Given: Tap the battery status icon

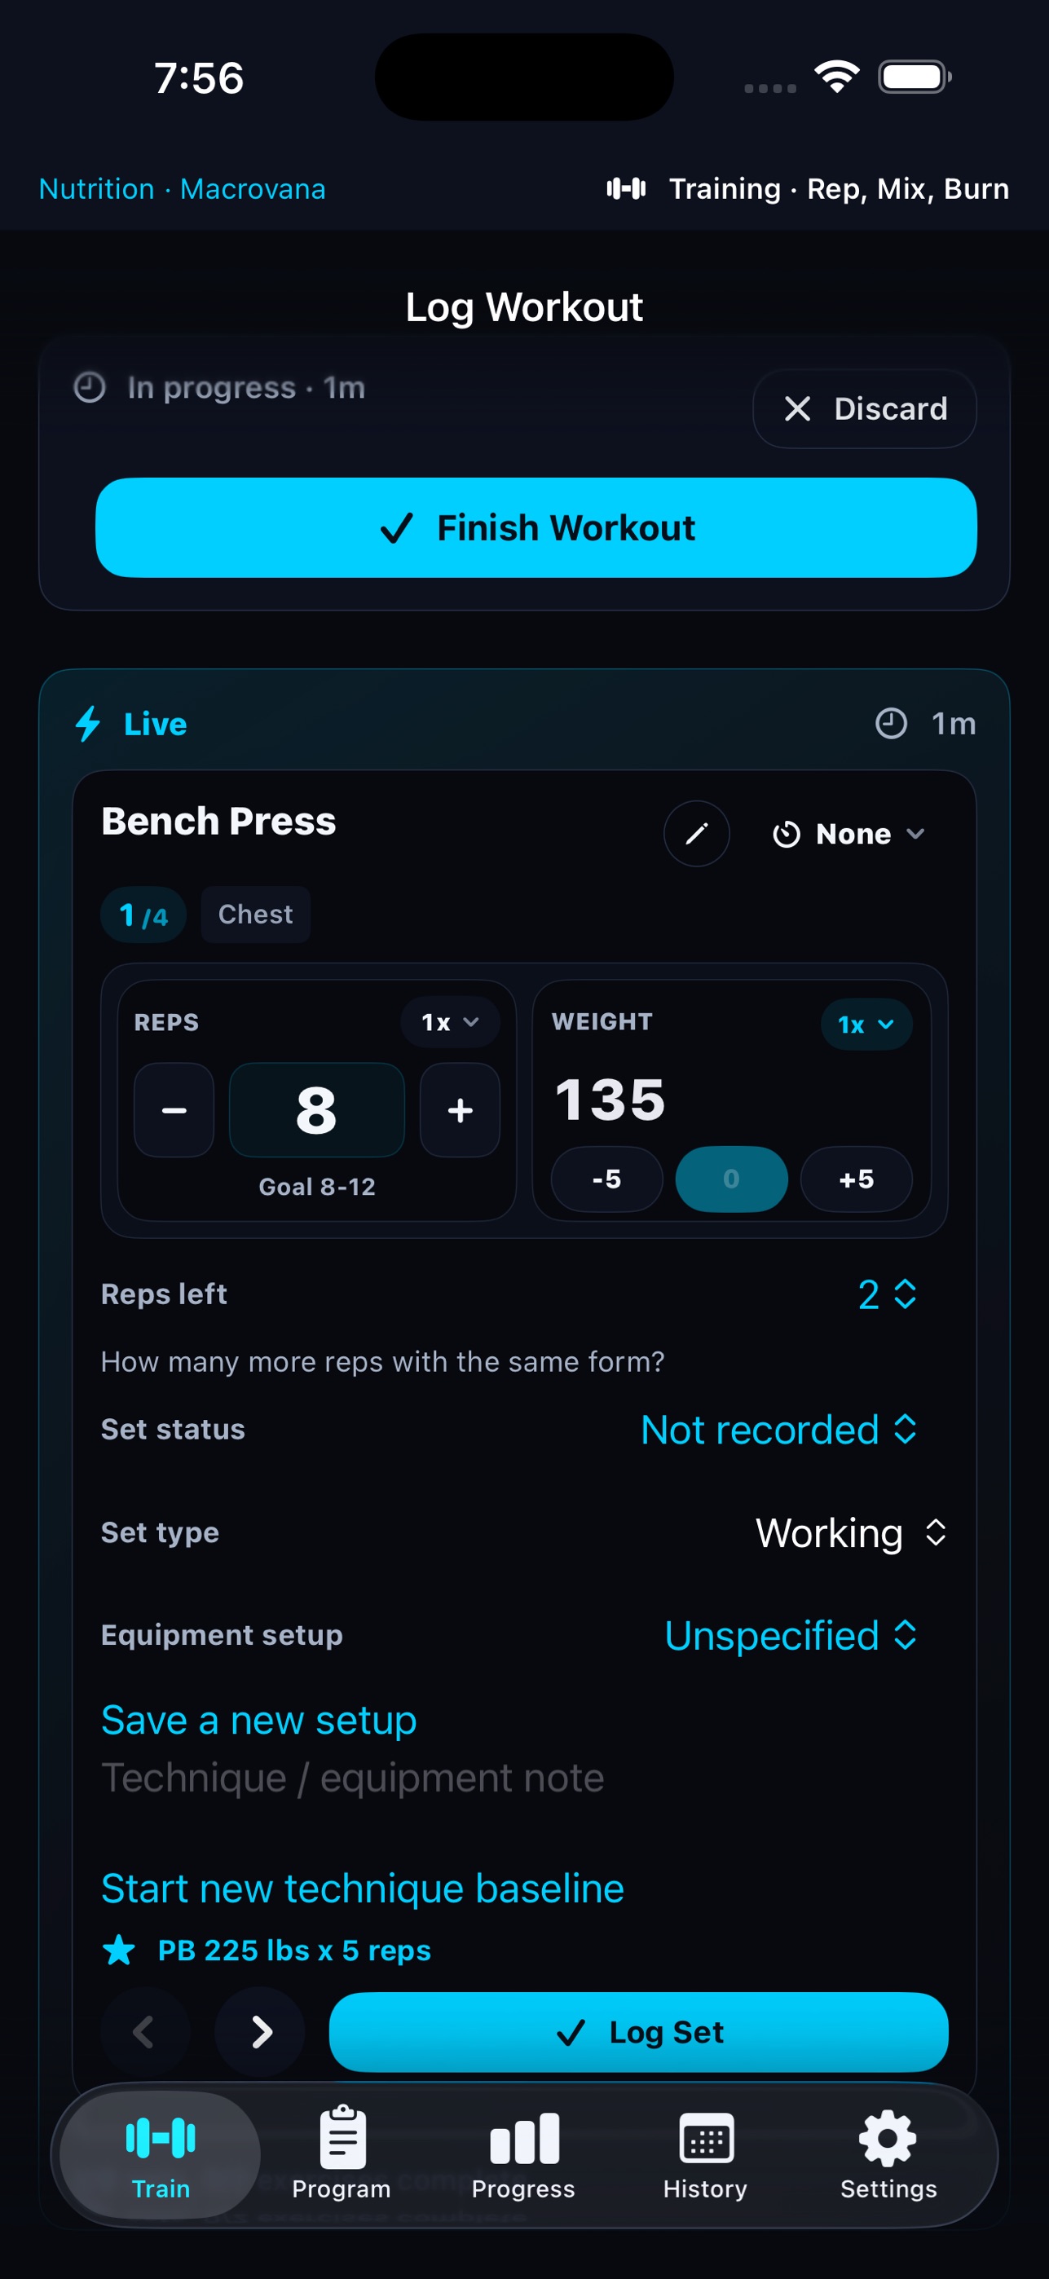Looking at the screenshot, I should pos(915,77).
